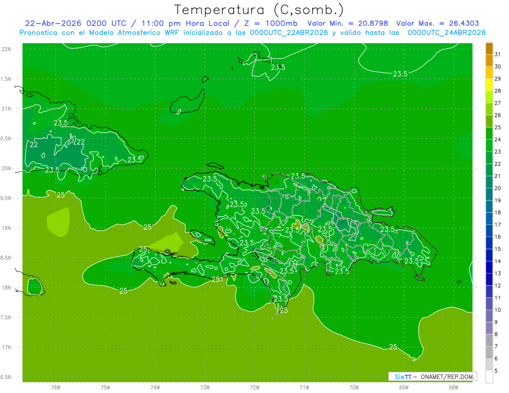Viewport: 509px width, 393px height.
Task: Click the 17N latitude axis label
Action: [x=8, y=347]
